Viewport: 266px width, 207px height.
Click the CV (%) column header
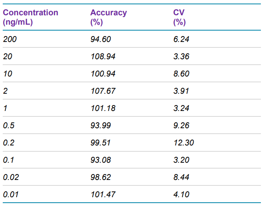(179, 17)
